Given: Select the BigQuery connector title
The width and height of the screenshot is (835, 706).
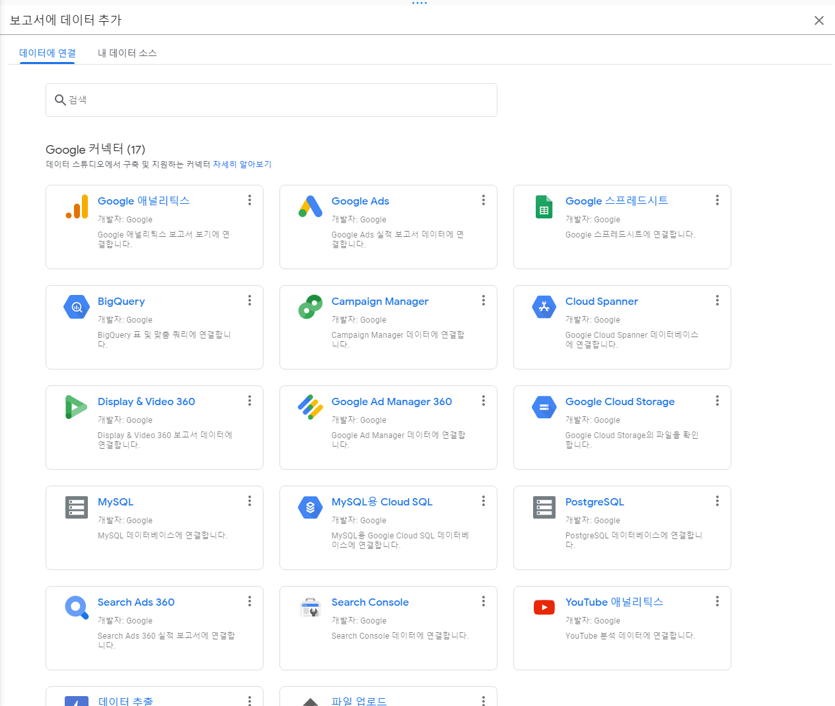Looking at the screenshot, I should point(121,302).
